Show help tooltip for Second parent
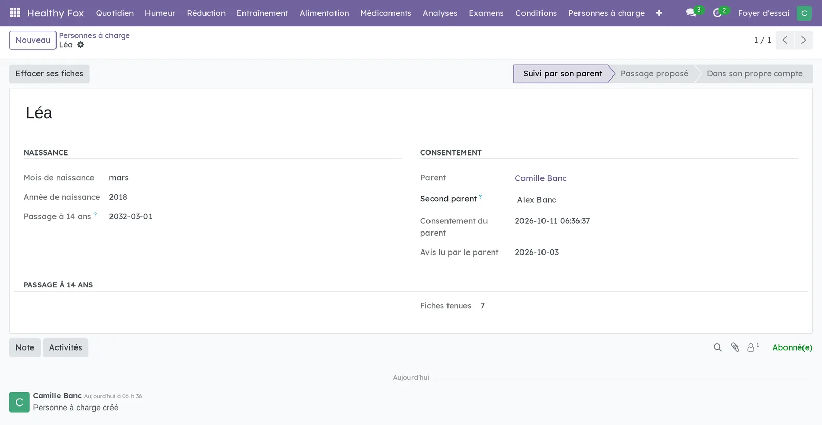822x425 pixels. (480, 196)
